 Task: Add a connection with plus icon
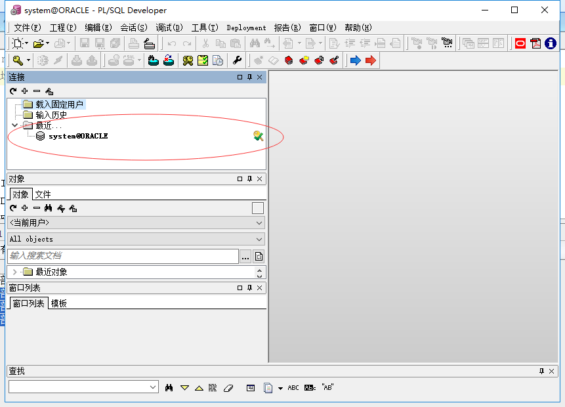[x=24, y=91]
